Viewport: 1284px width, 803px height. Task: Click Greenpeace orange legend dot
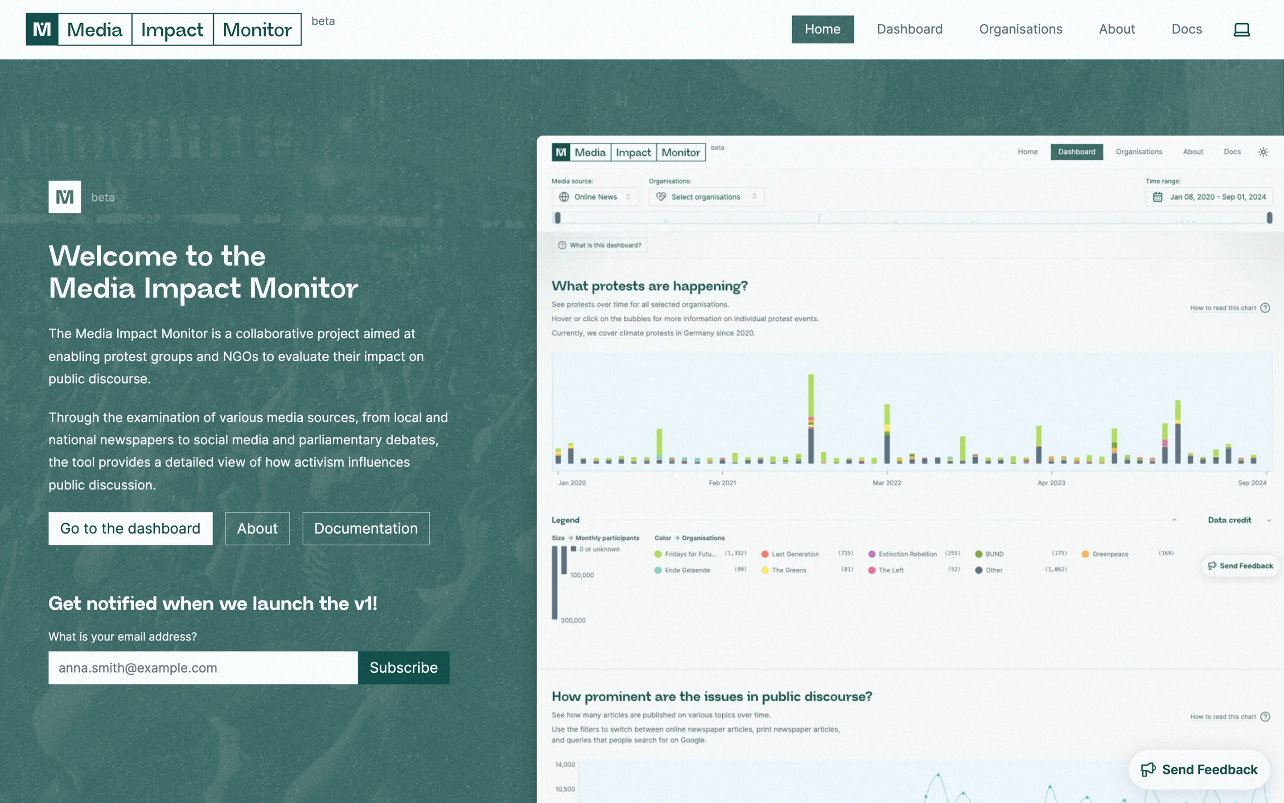click(x=1086, y=554)
